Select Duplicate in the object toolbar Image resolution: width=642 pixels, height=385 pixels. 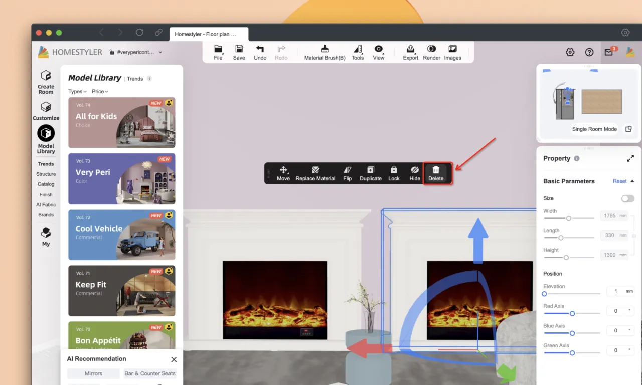point(371,170)
